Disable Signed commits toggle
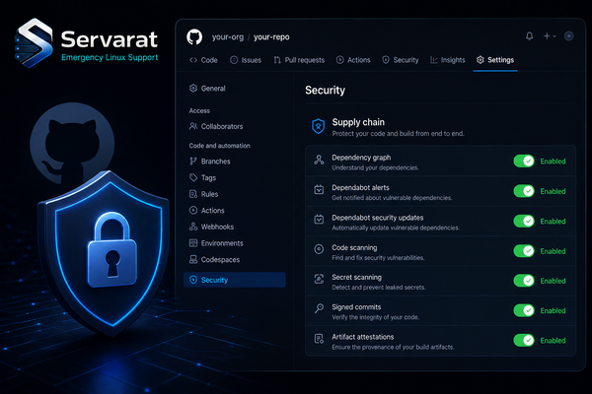This screenshot has width=592, height=394. click(x=524, y=310)
